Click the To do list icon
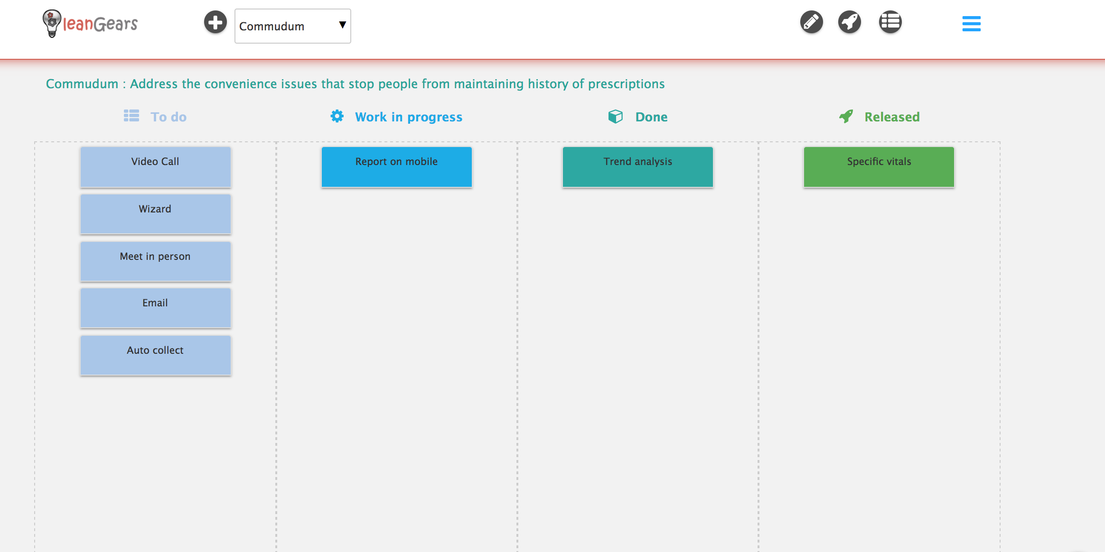Image resolution: width=1105 pixels, height=552 pixels. click(x=131, y=116)
